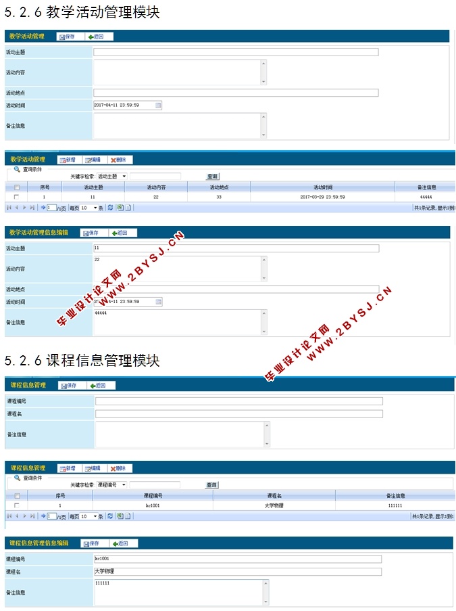The width and height of the screenshot is (456, 611).
Task: Sort by 活动时间 column header
Action: [323, 187]
